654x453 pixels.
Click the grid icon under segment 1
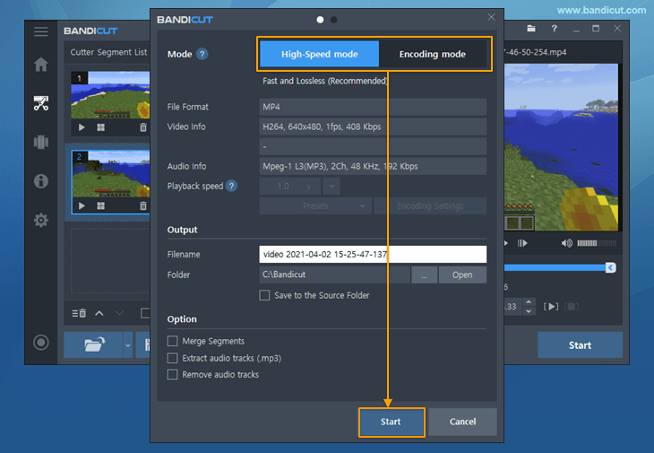click(x=101, y=127)
